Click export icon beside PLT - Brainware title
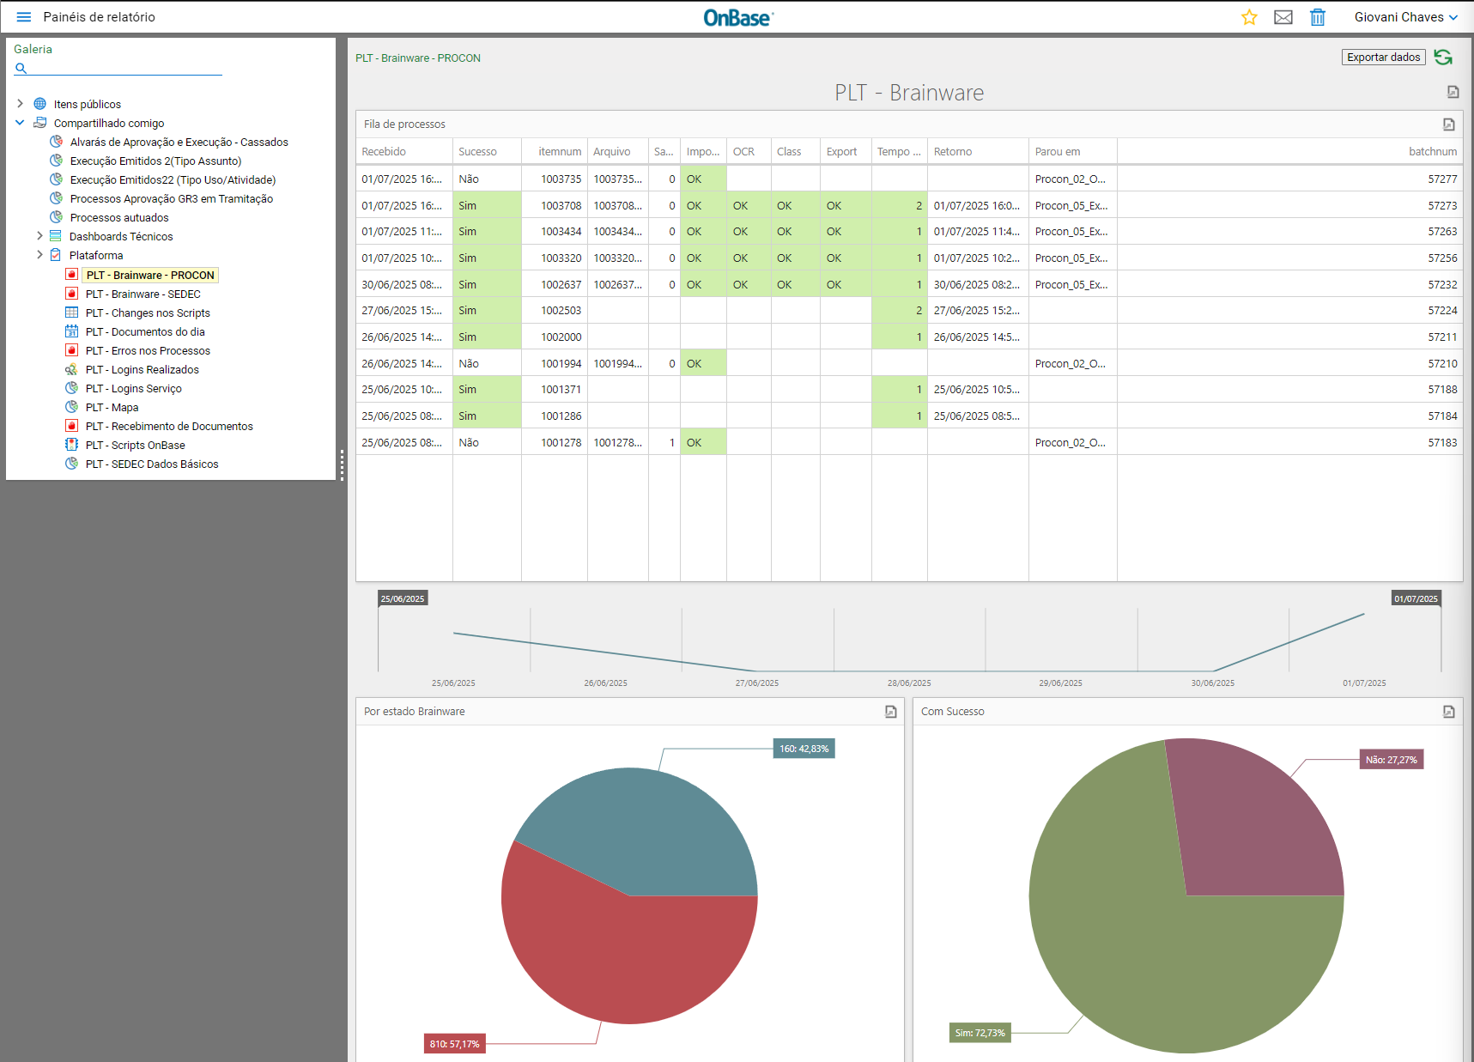This screenshot has width=1474, height=1062. point(1453,92)
